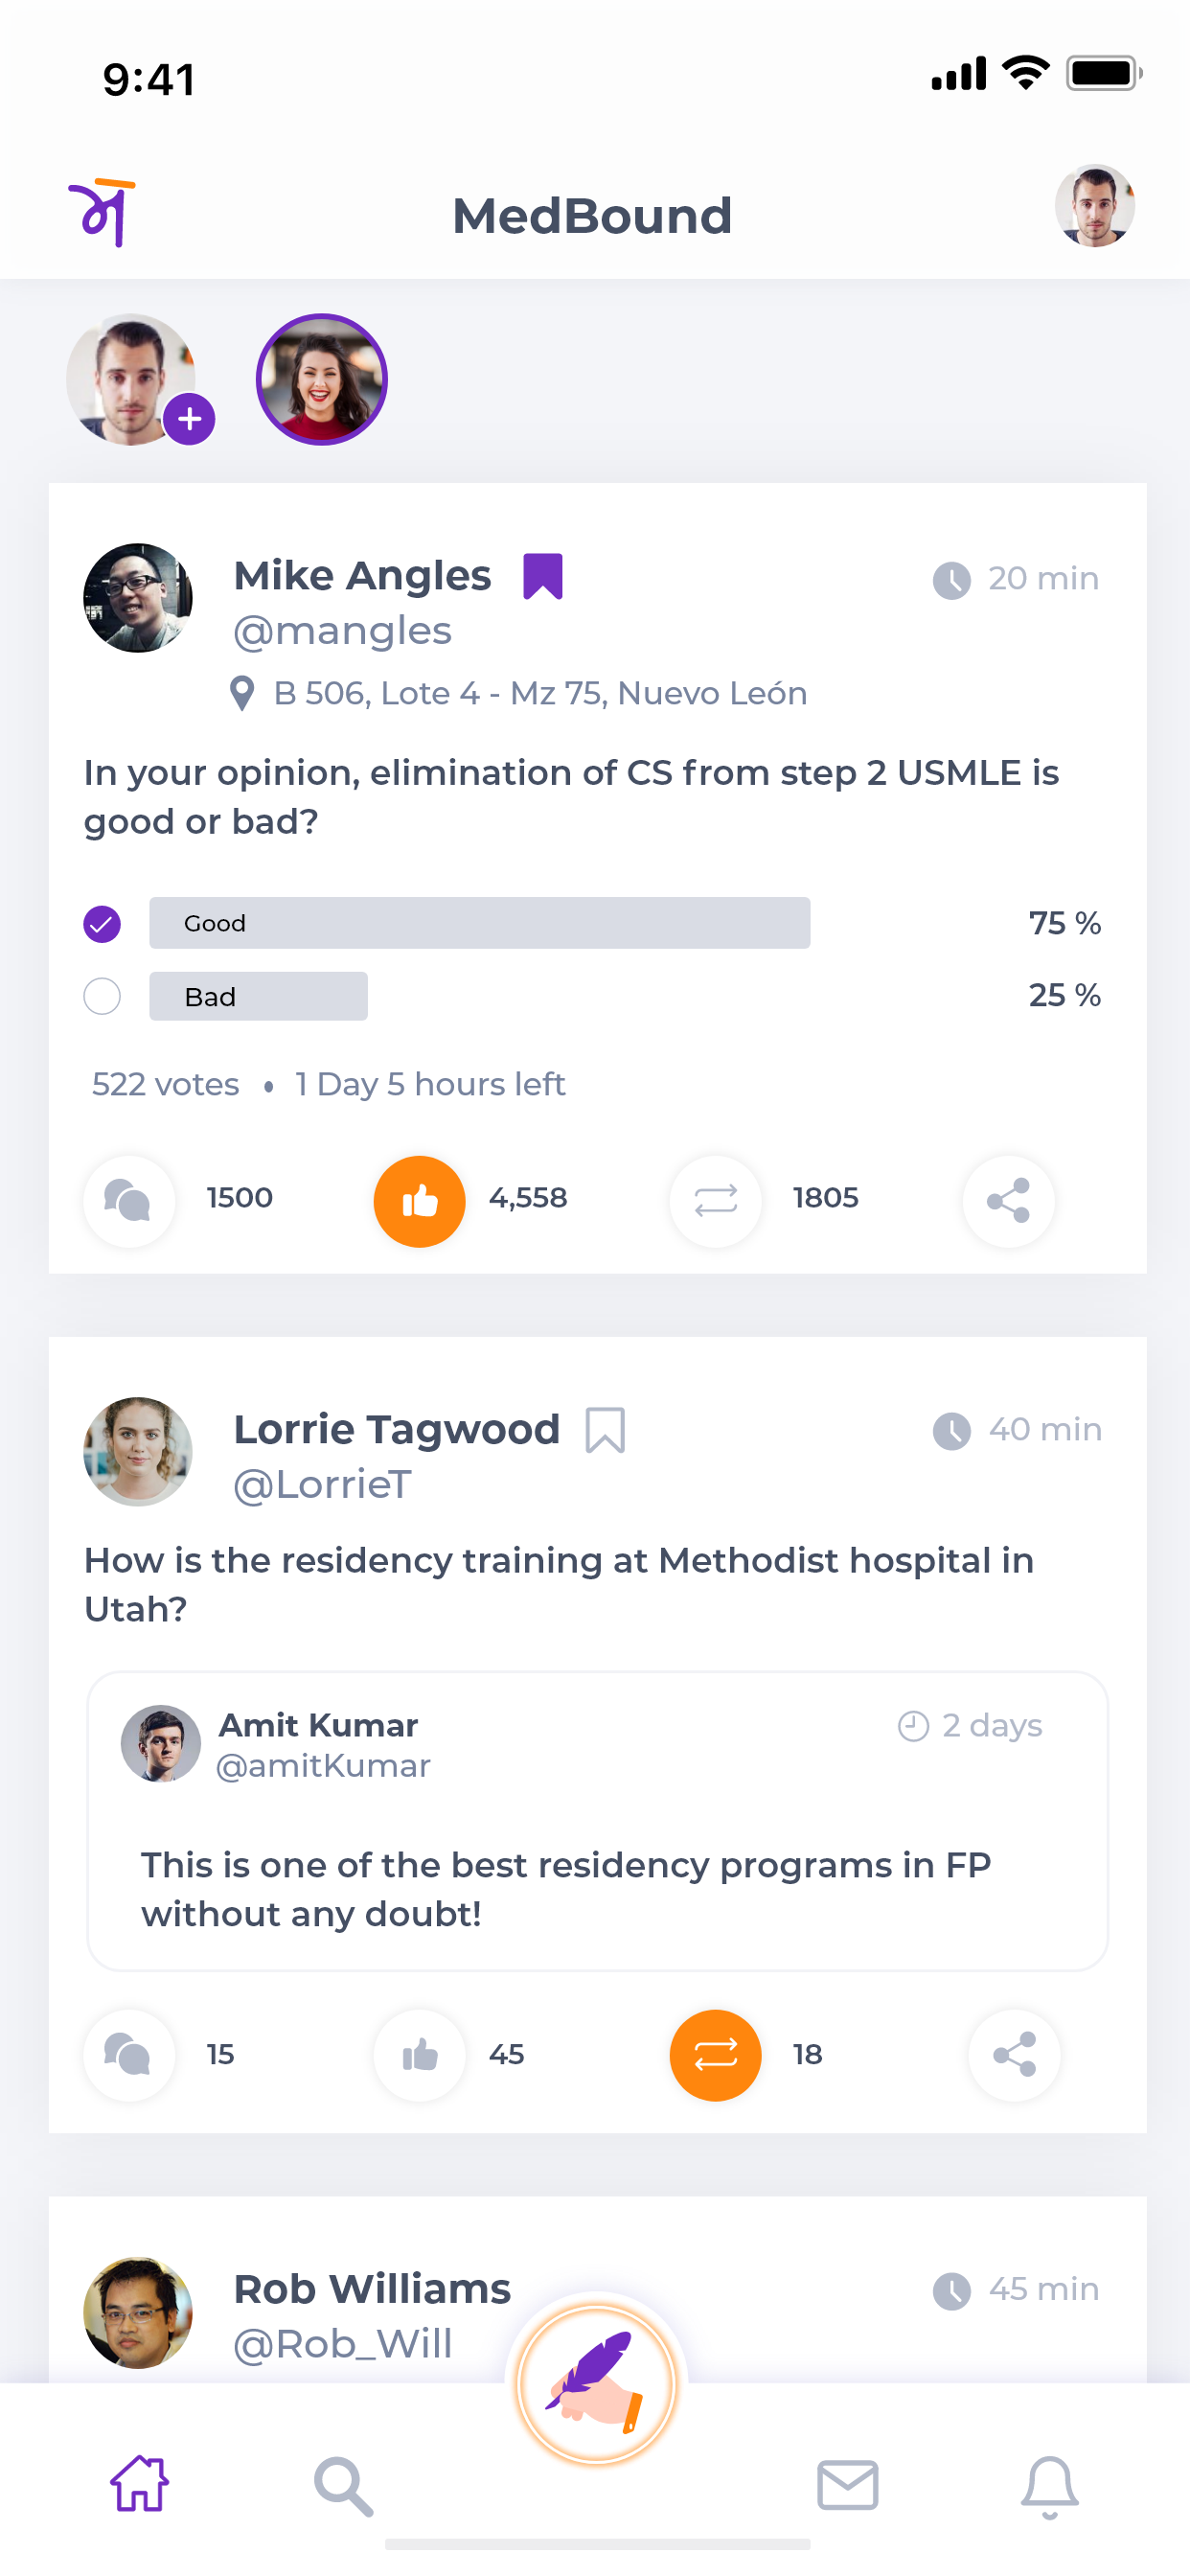This screenshot has height=2576, width=1190.
Task: Select the Good poll option
Action: pos(102,923)
